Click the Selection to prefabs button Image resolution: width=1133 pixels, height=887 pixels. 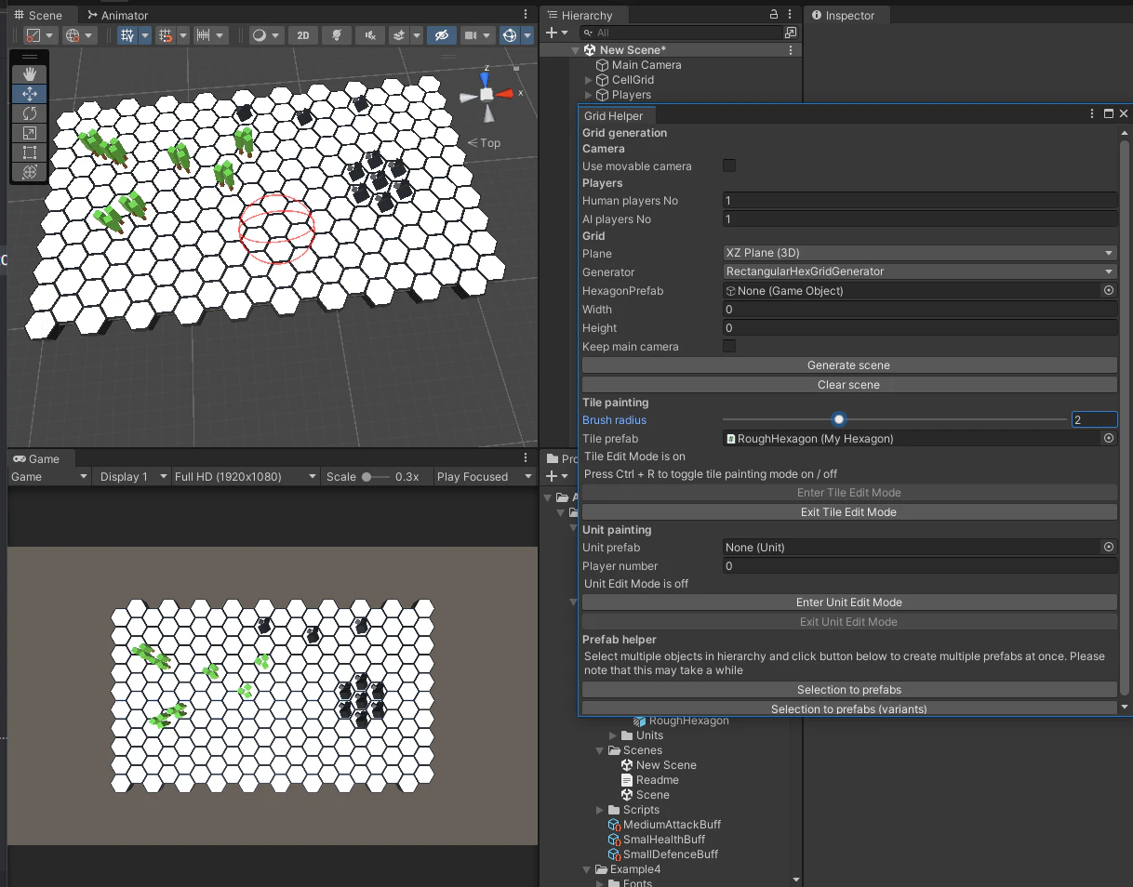(849, 690)
